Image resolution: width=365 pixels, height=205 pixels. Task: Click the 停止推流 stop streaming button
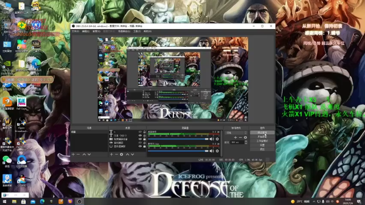click(x=262, y=133)
